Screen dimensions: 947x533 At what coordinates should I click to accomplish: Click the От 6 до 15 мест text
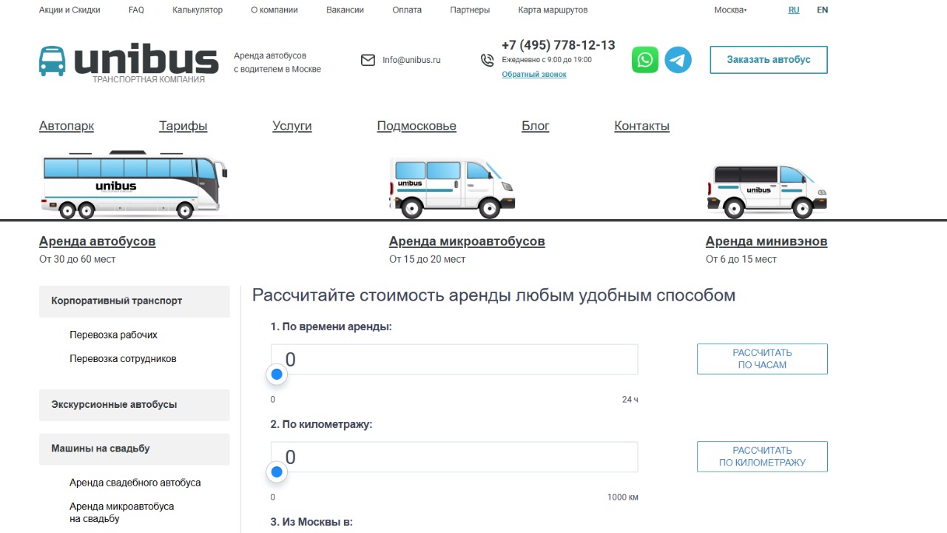pos(741,259)
